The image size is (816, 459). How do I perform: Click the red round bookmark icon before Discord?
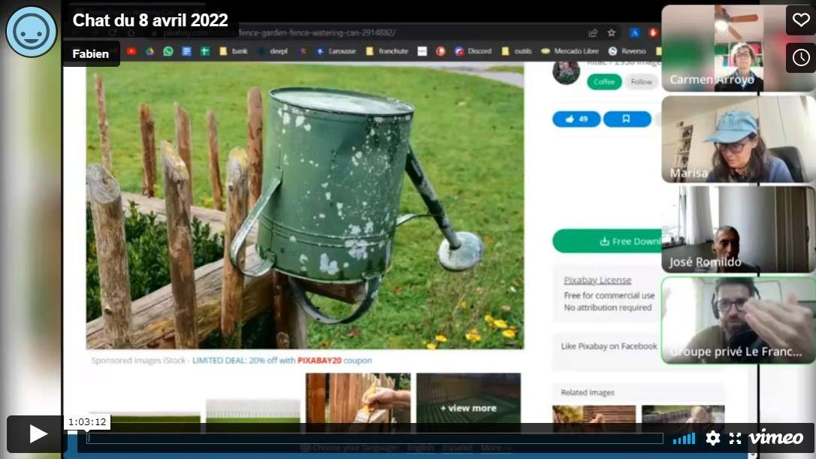tap(440, 51)
